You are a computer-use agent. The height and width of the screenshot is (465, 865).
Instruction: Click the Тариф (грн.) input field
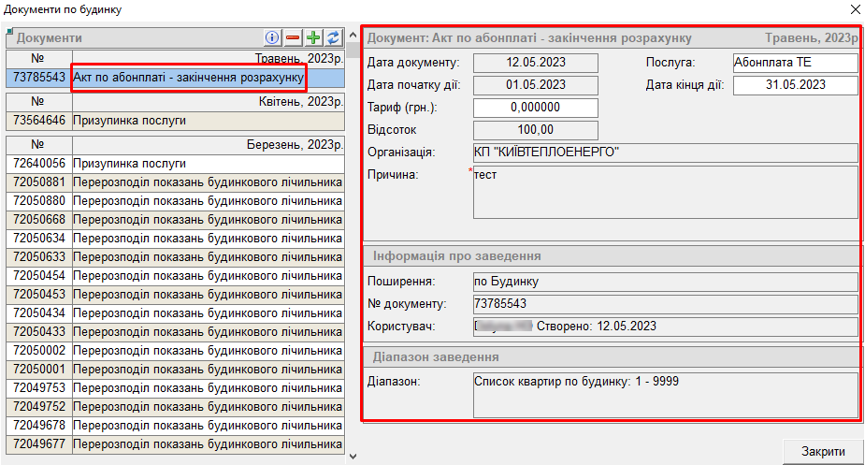[x=536, y=108]
